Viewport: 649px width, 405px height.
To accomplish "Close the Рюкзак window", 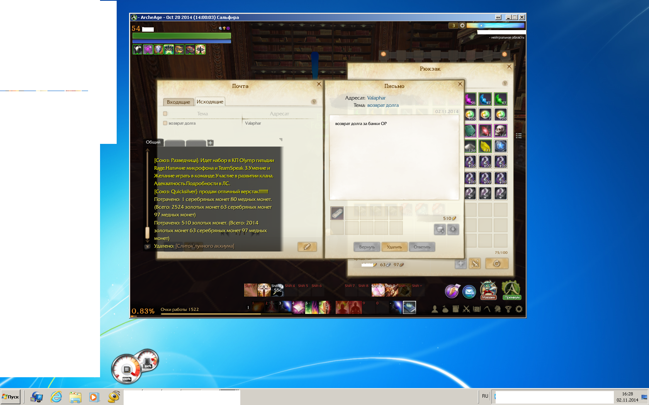I will click(x=509, y=66).
